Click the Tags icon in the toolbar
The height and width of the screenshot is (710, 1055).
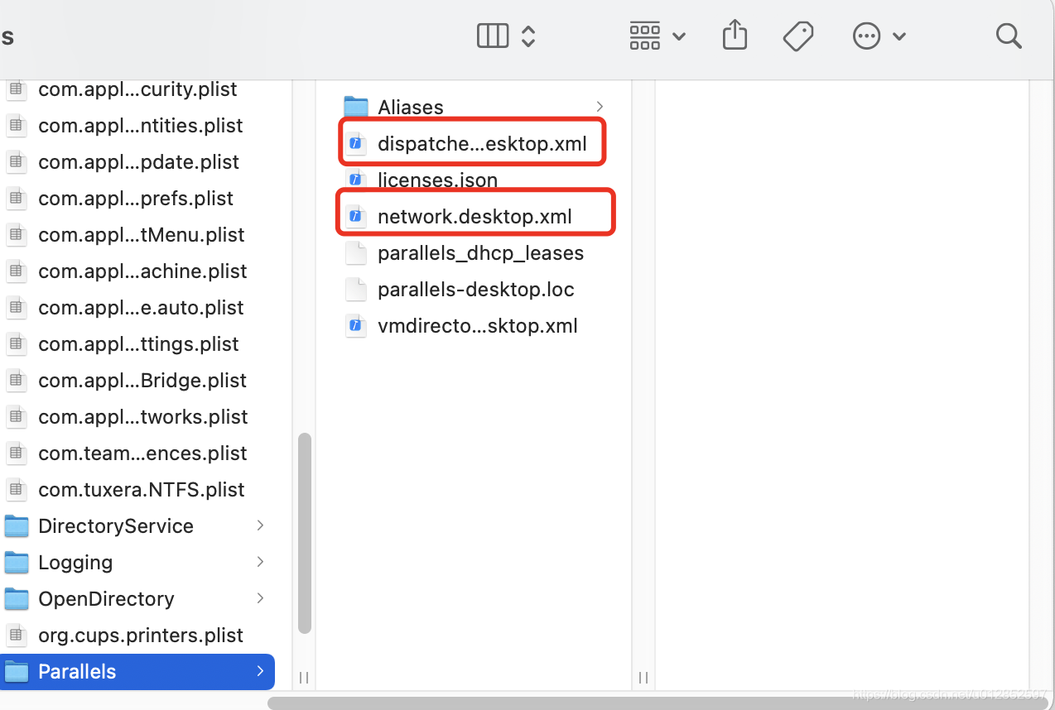797,36
